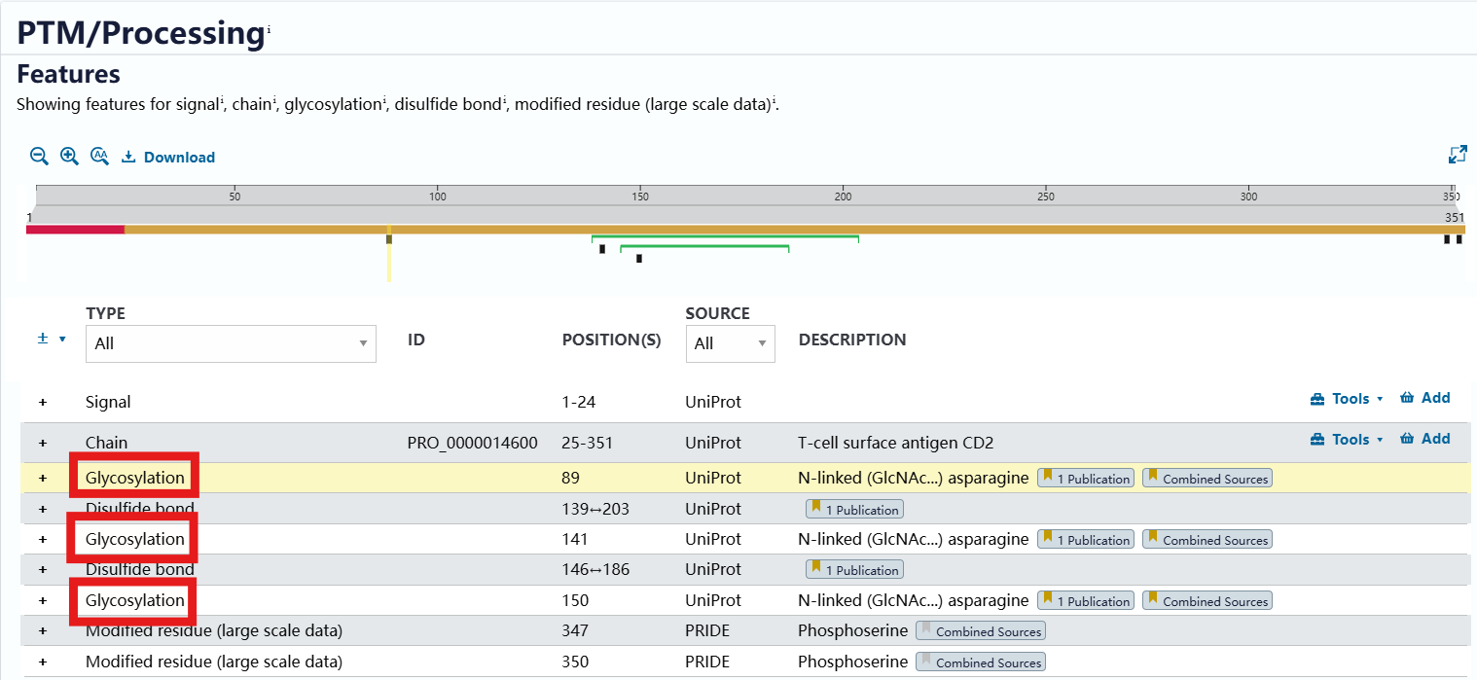Image resolution: width=1477 pixels, height=680 pixels.
Task: Open Tools menu in the Signal row
Action: point(1348,399)
